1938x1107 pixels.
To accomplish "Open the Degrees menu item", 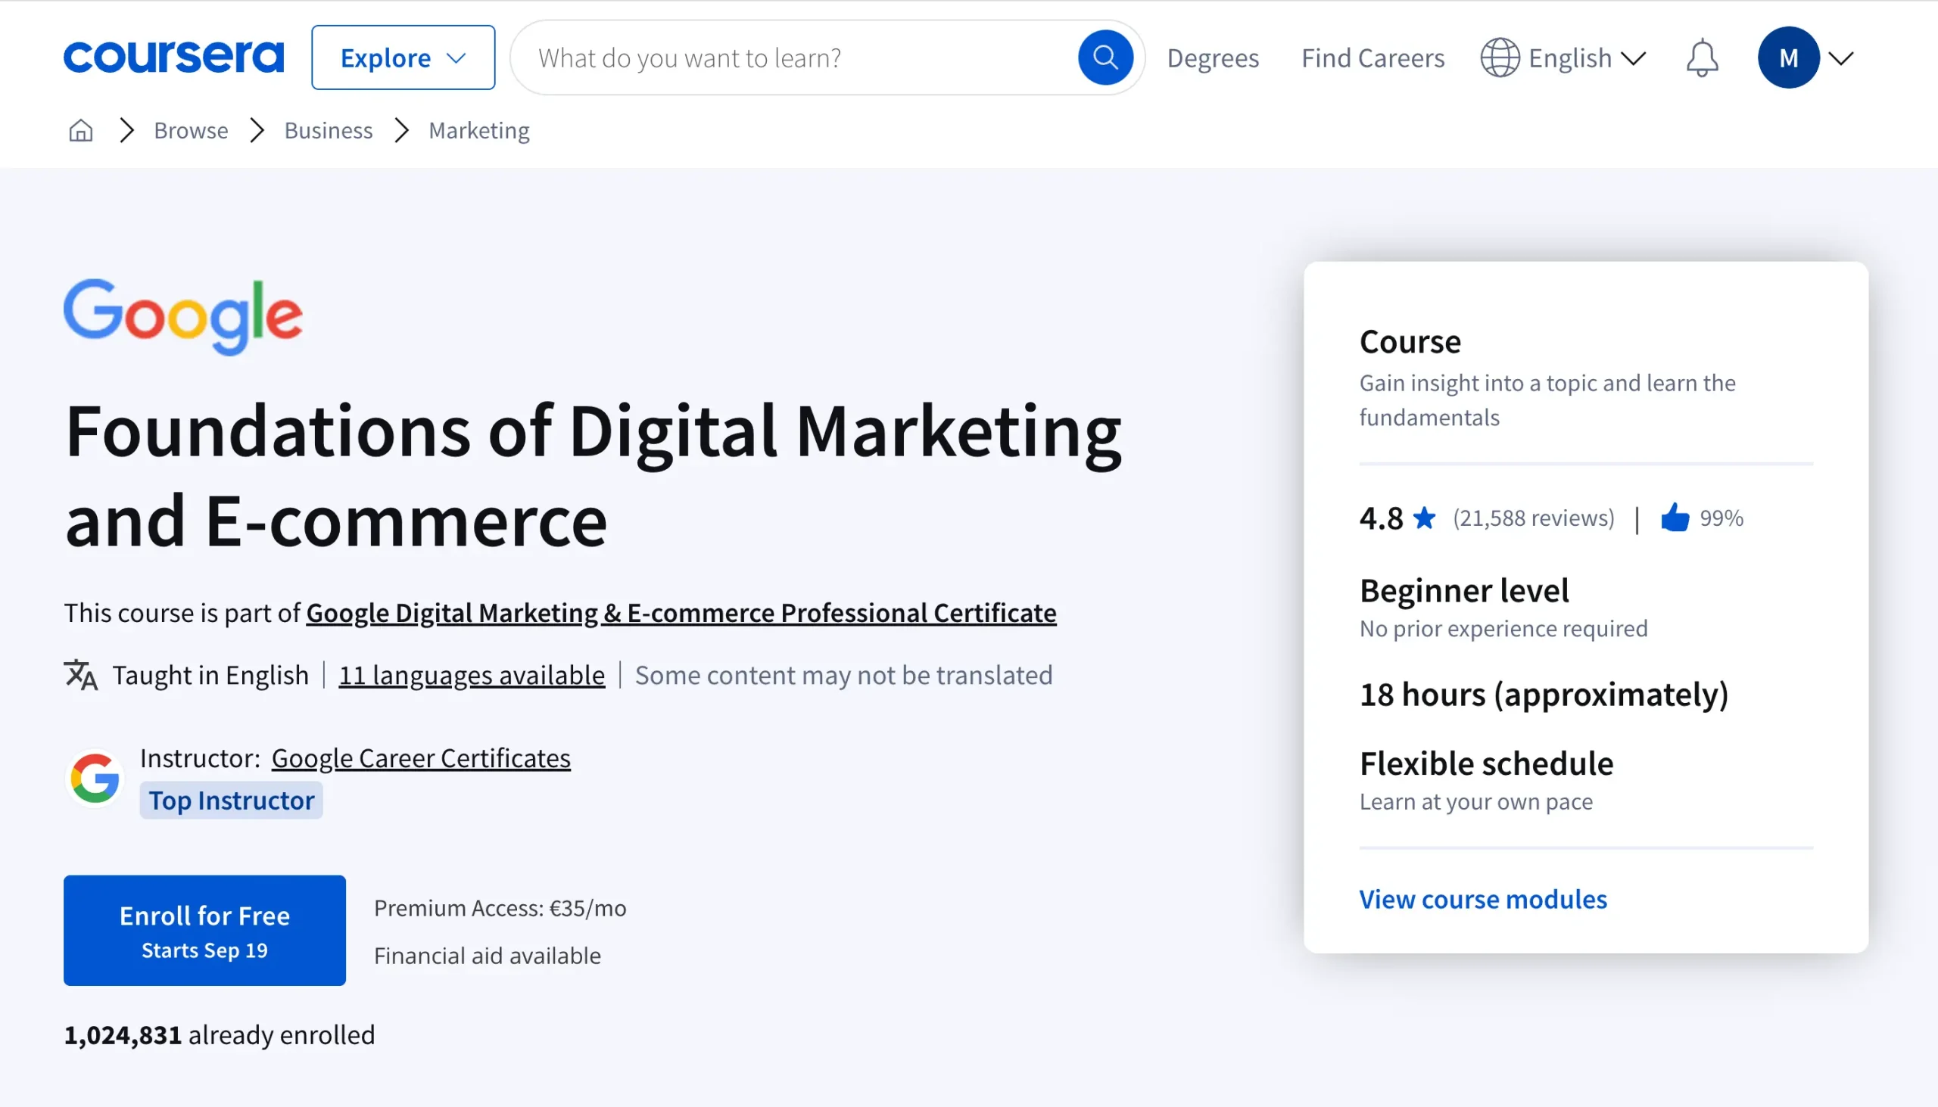I will pos(1213,58).
